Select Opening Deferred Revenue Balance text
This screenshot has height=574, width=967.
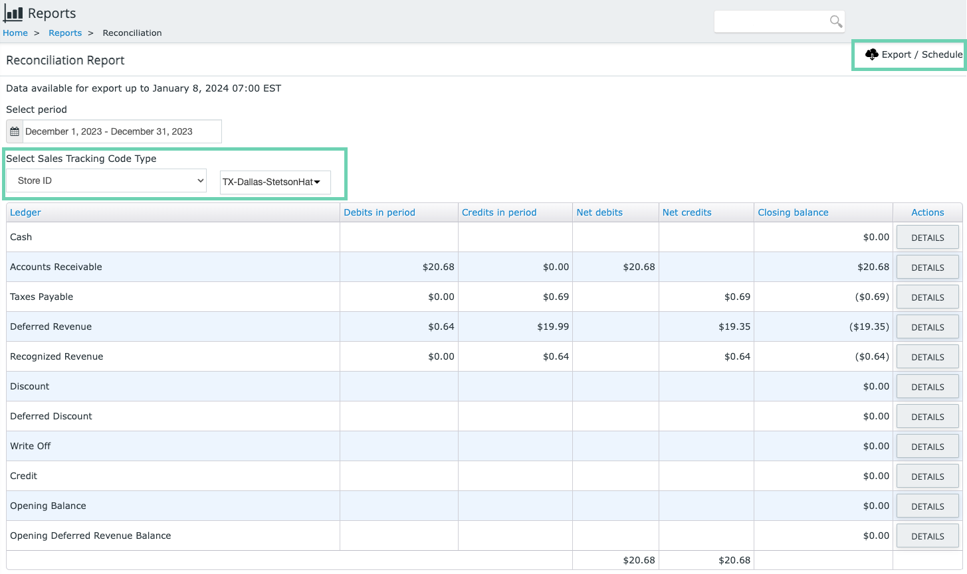click(x=90, y=536)
